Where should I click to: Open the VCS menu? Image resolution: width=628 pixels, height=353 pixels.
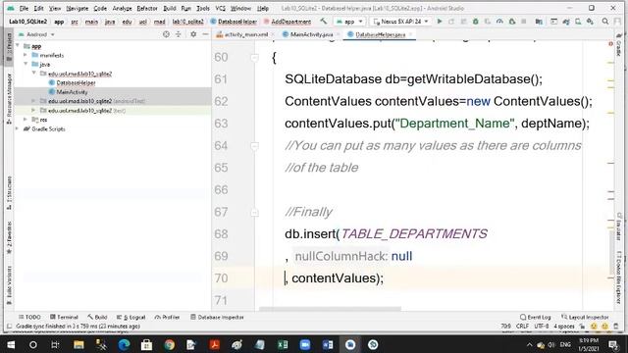220,9
